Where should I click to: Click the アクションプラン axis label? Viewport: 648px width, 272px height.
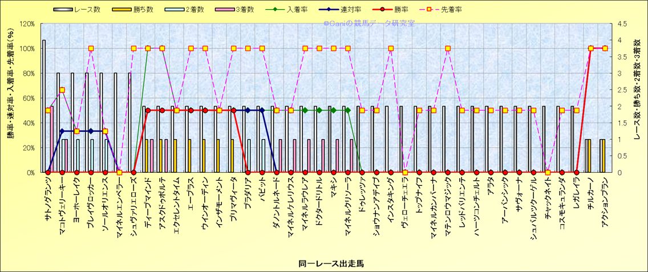(x=605, y=201)
